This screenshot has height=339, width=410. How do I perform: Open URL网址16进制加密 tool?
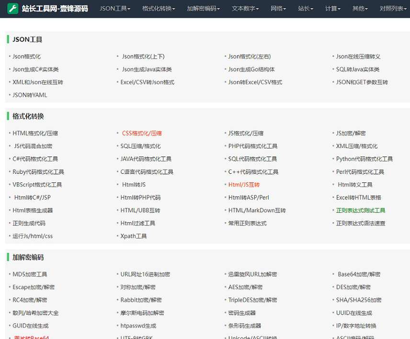(x=146, y=274)
